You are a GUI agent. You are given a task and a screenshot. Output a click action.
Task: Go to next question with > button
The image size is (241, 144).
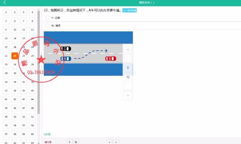coord(116,142)
